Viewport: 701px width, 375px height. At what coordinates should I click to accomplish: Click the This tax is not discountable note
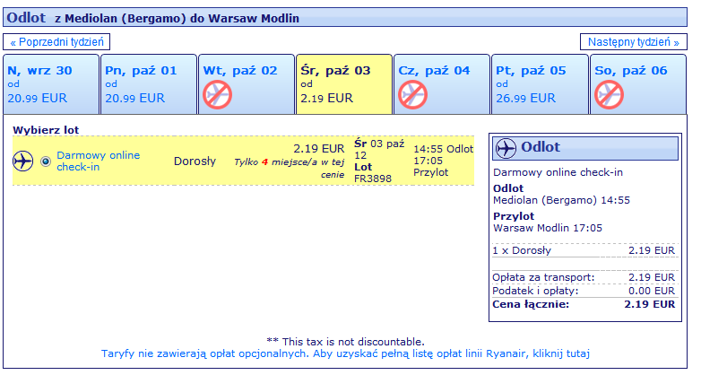click(345, 342)
